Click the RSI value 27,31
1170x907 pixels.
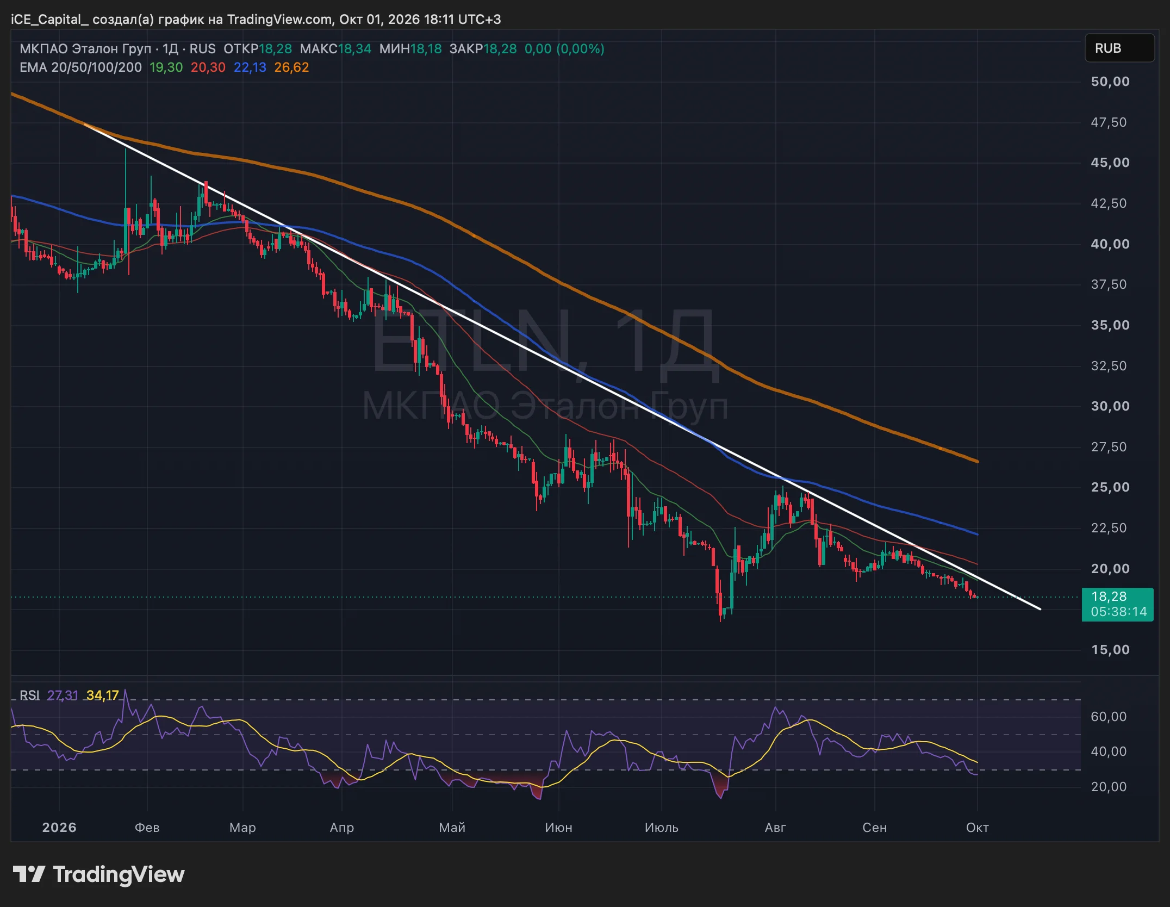click(x=63, y=695)
